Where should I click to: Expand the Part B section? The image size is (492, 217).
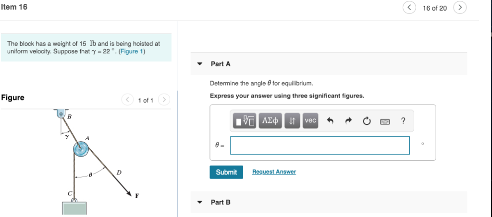click(x=199, y=202)
